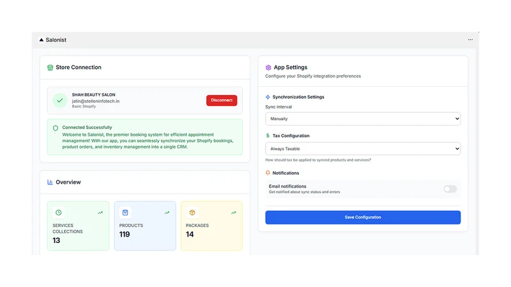Click the purple App Settings gear icon
The image size is (511, 287).
[268, 68]
